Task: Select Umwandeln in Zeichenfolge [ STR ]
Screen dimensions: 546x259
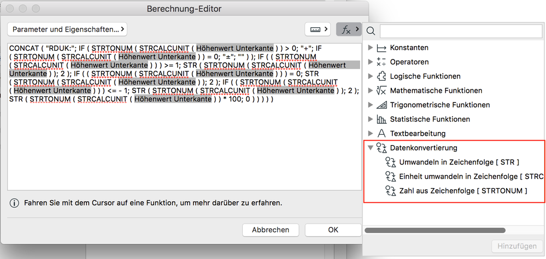Action: pyautogui.click(x=459, y=162)
